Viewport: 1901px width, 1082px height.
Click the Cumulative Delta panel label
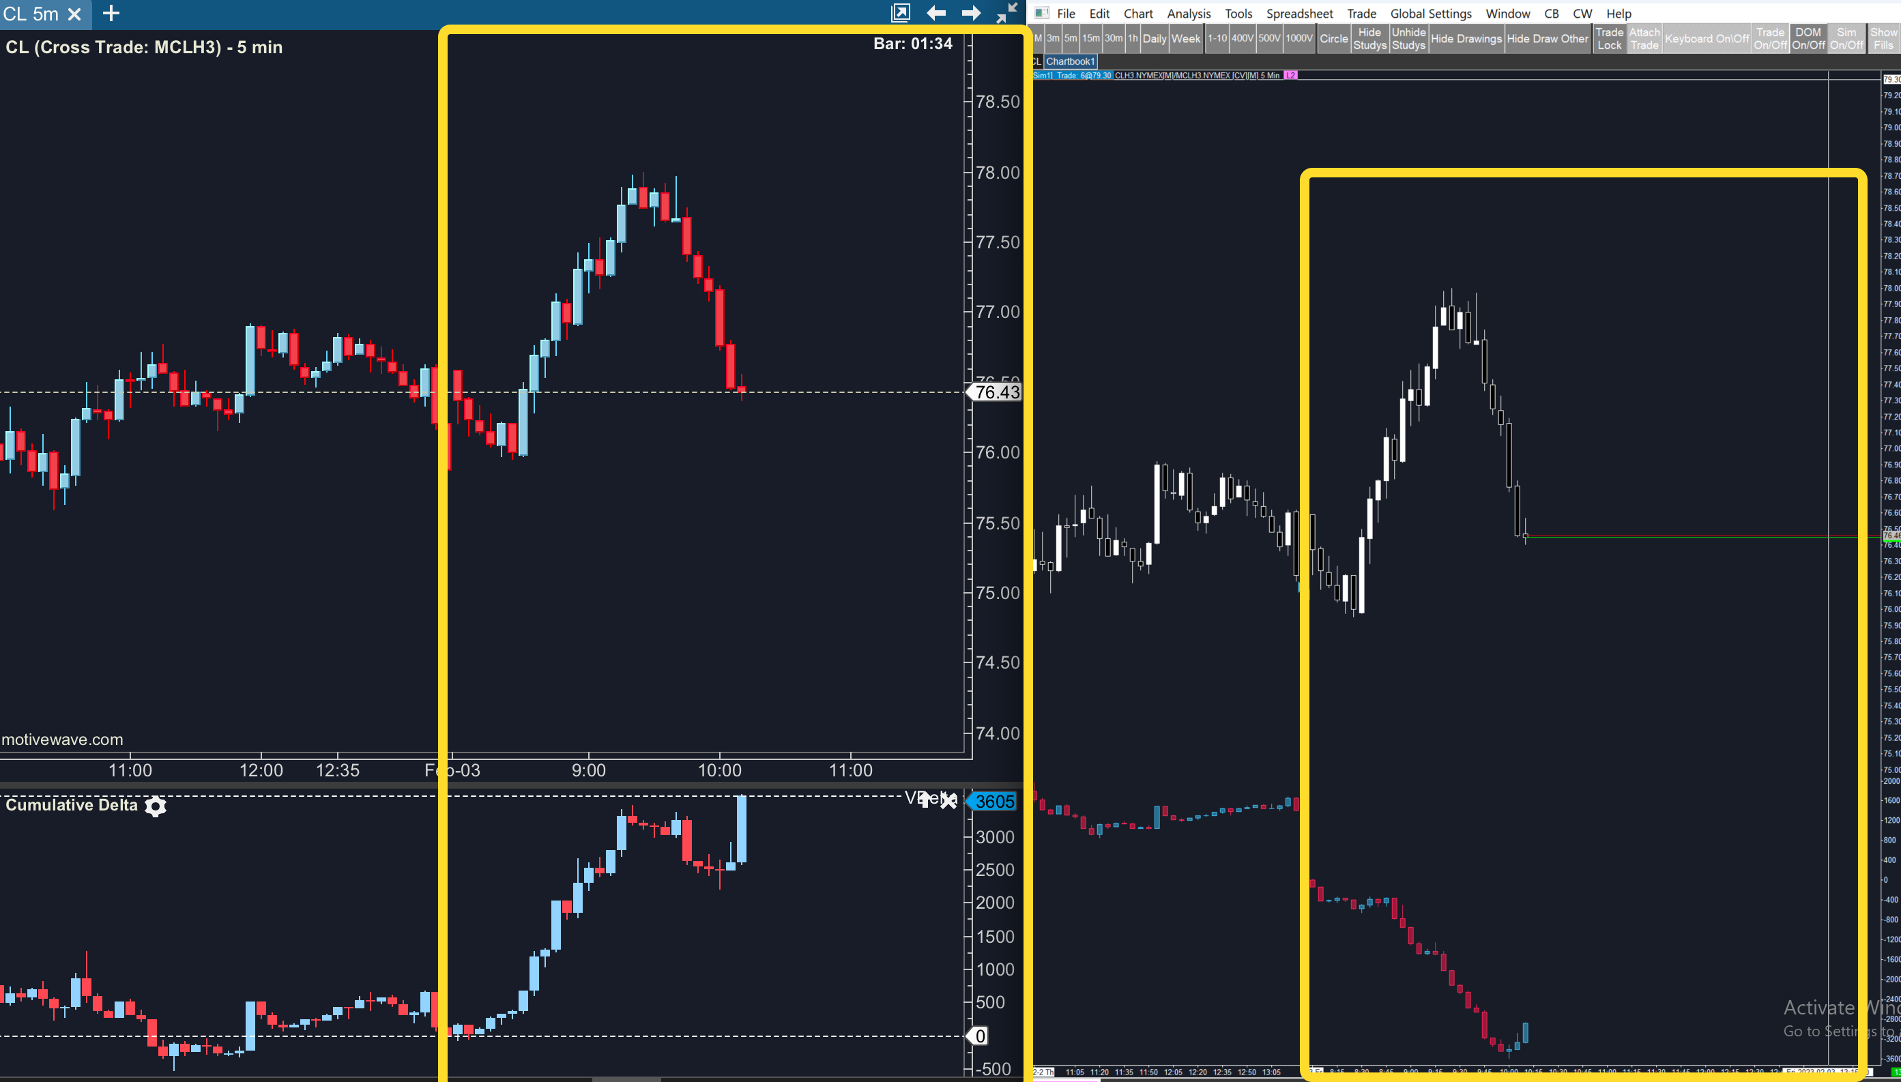tap(72, 805)
